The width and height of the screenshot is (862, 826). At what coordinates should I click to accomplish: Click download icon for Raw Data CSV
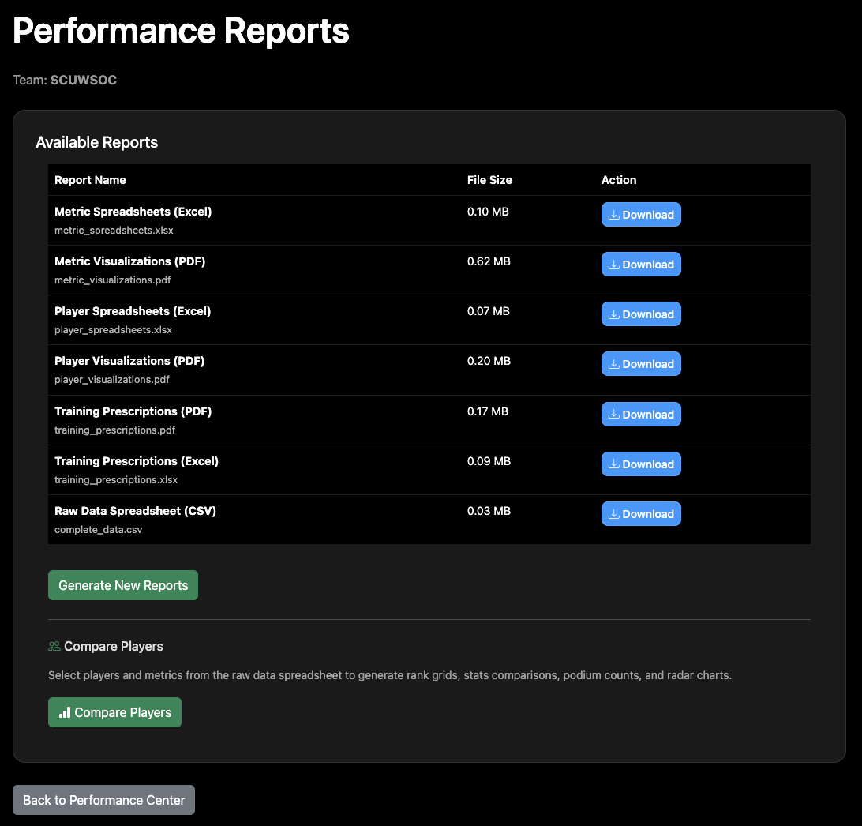pyautogui.click(x=613, y=514)
